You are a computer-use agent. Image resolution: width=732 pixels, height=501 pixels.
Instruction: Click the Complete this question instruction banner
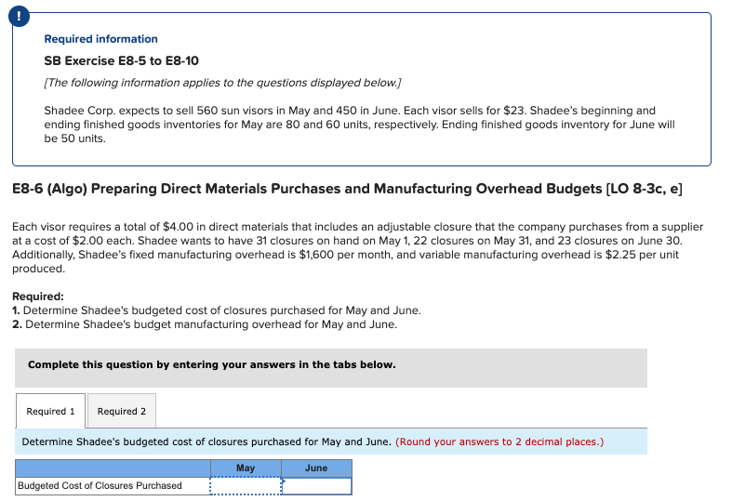click(x=331, y=367)
